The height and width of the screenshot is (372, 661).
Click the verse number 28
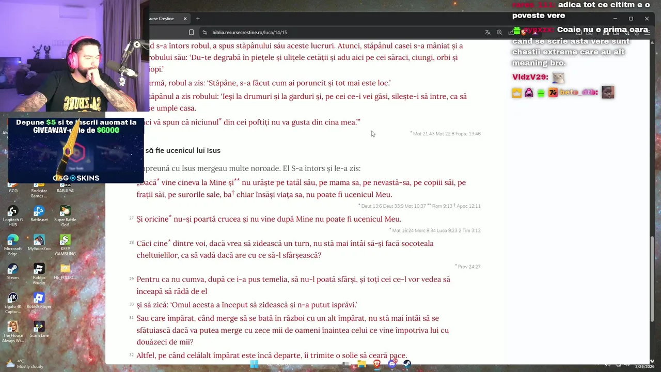131,242
